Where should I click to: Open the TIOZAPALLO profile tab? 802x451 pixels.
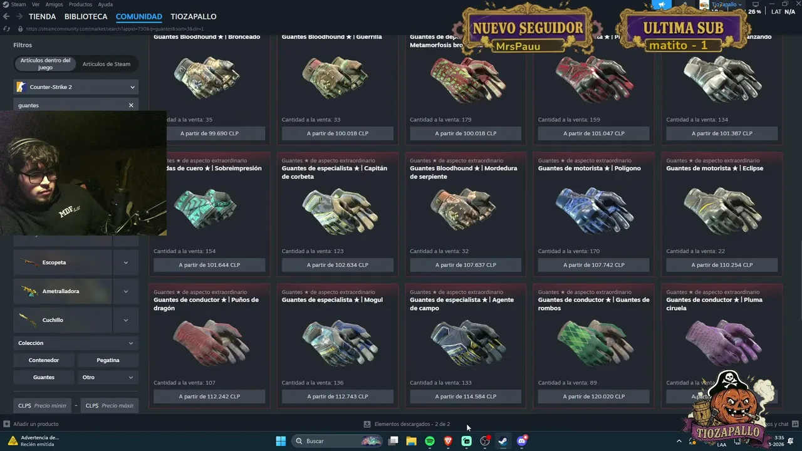(x=194, y=17)
